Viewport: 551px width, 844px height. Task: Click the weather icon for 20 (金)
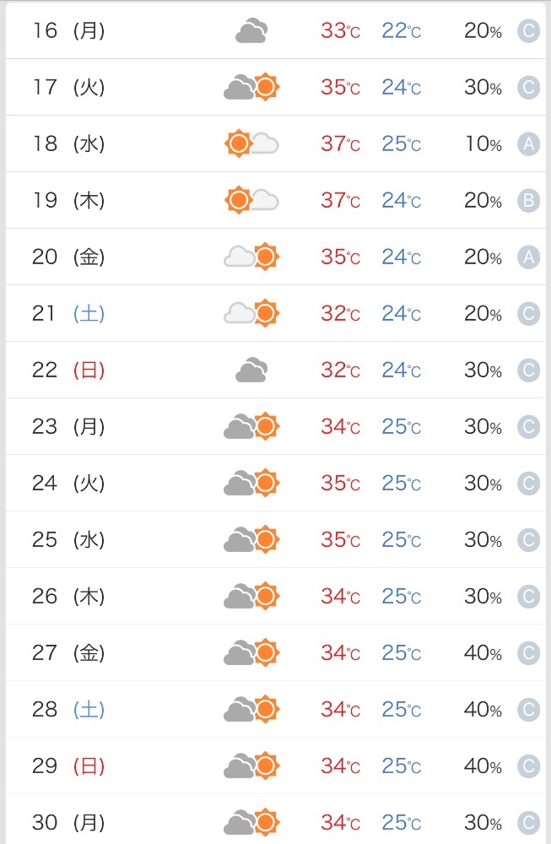click(251, 257)
